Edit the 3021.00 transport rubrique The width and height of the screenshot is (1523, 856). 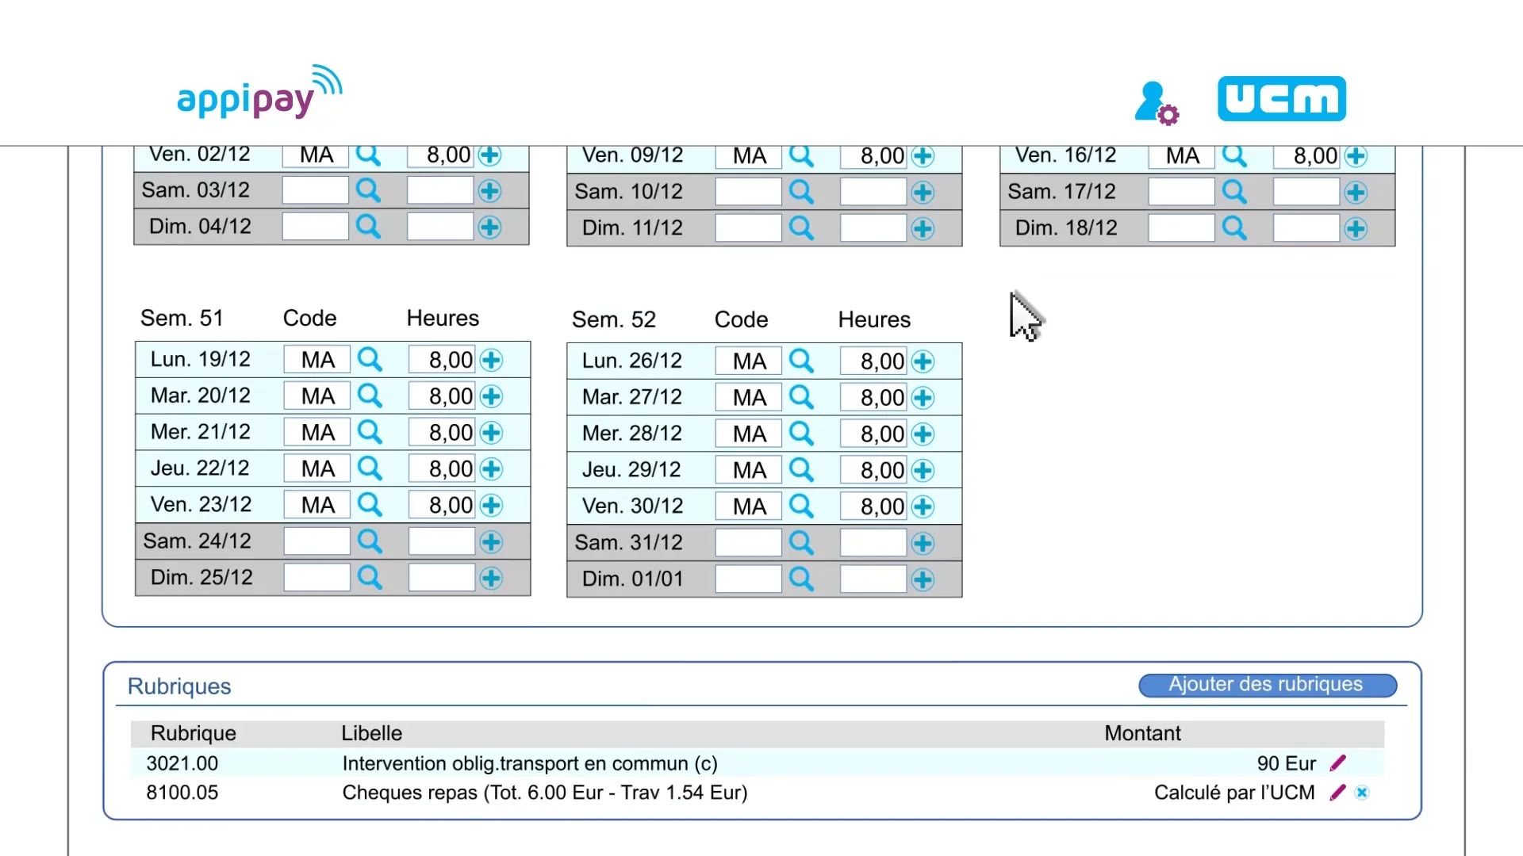point(1338,763)
